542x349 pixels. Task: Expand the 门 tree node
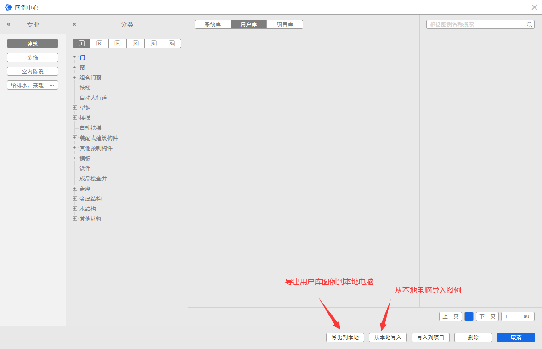click(x=75, y=57)
